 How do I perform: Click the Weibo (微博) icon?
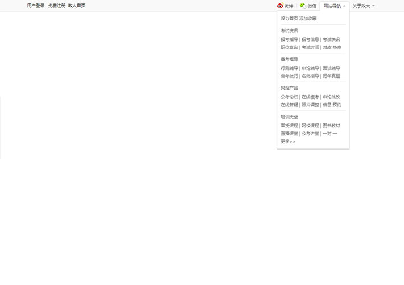[x=280, y=6]
